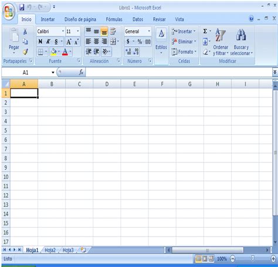Increase decimal places
The width and height of the screenshot is (278, 267).
pos(128,52)
